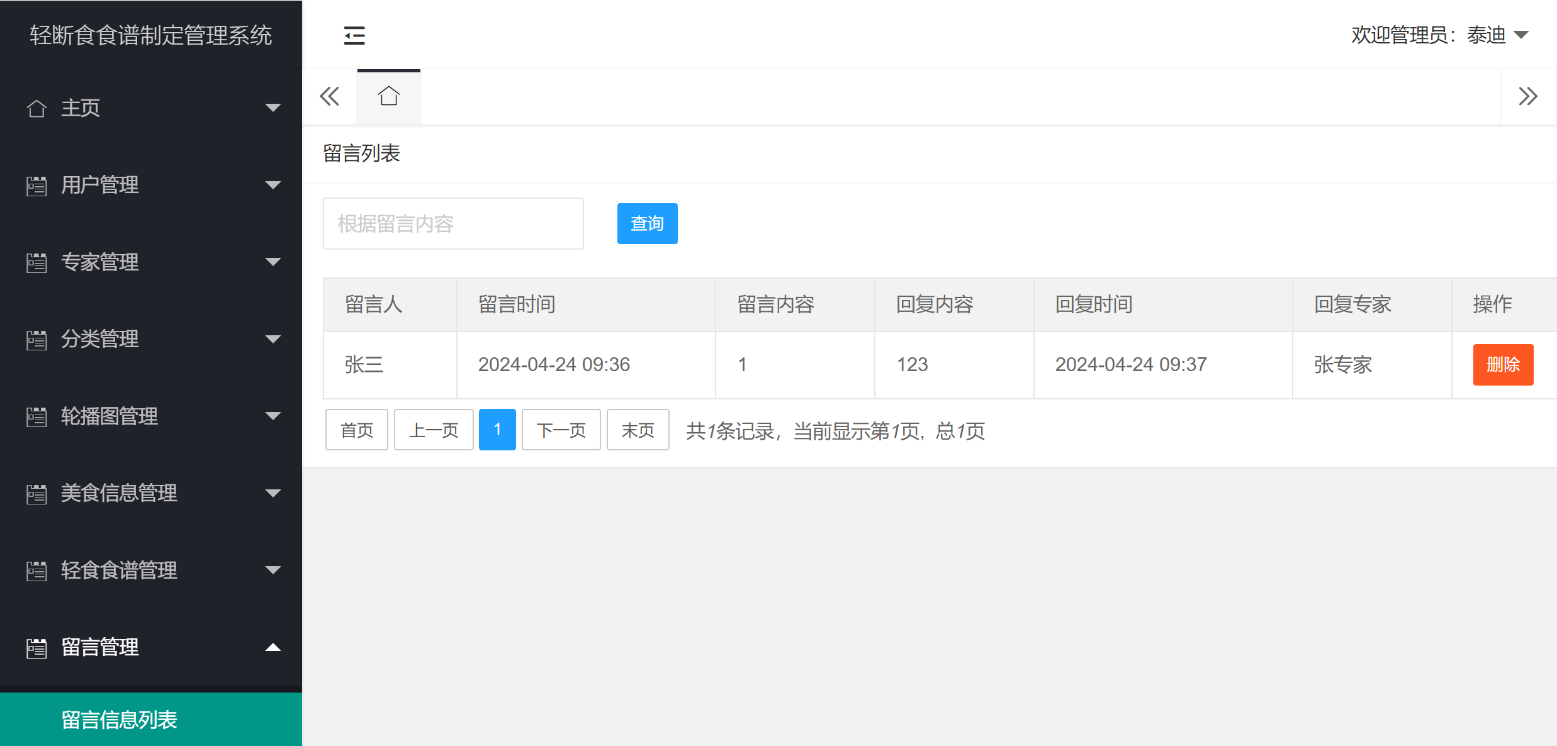The width and height of the screenshot is (1557, 746).
Task: Click the 专家管理 sidebar icon
Action: (36, 262)
